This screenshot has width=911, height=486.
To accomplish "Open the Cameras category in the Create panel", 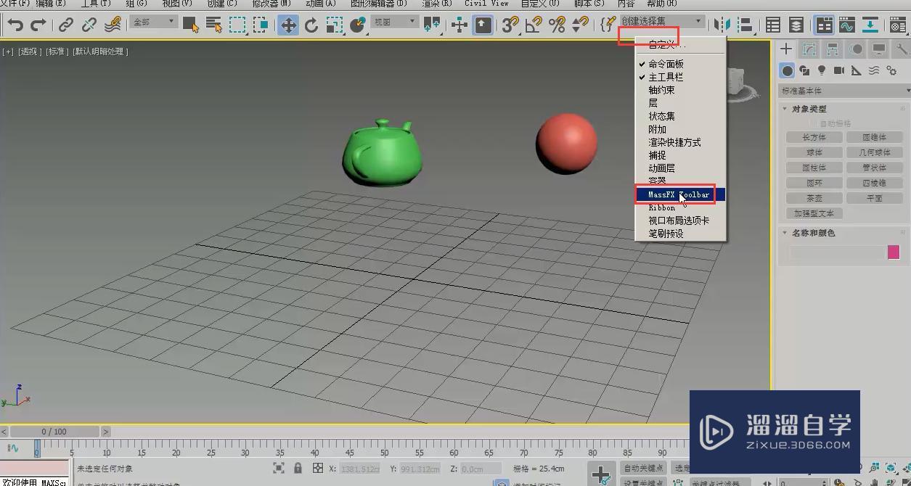I will coord(839,70).
